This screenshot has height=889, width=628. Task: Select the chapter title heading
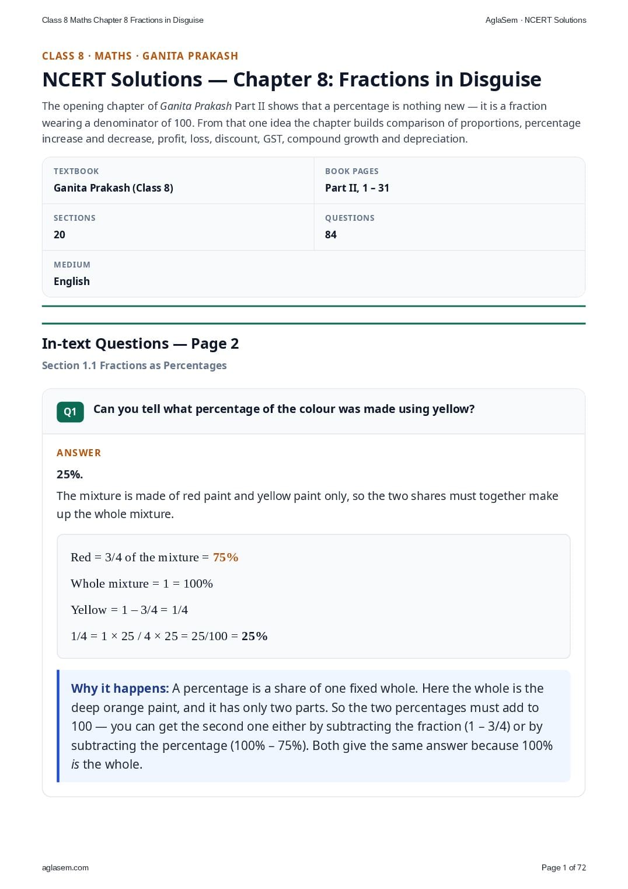click(292, 79)
